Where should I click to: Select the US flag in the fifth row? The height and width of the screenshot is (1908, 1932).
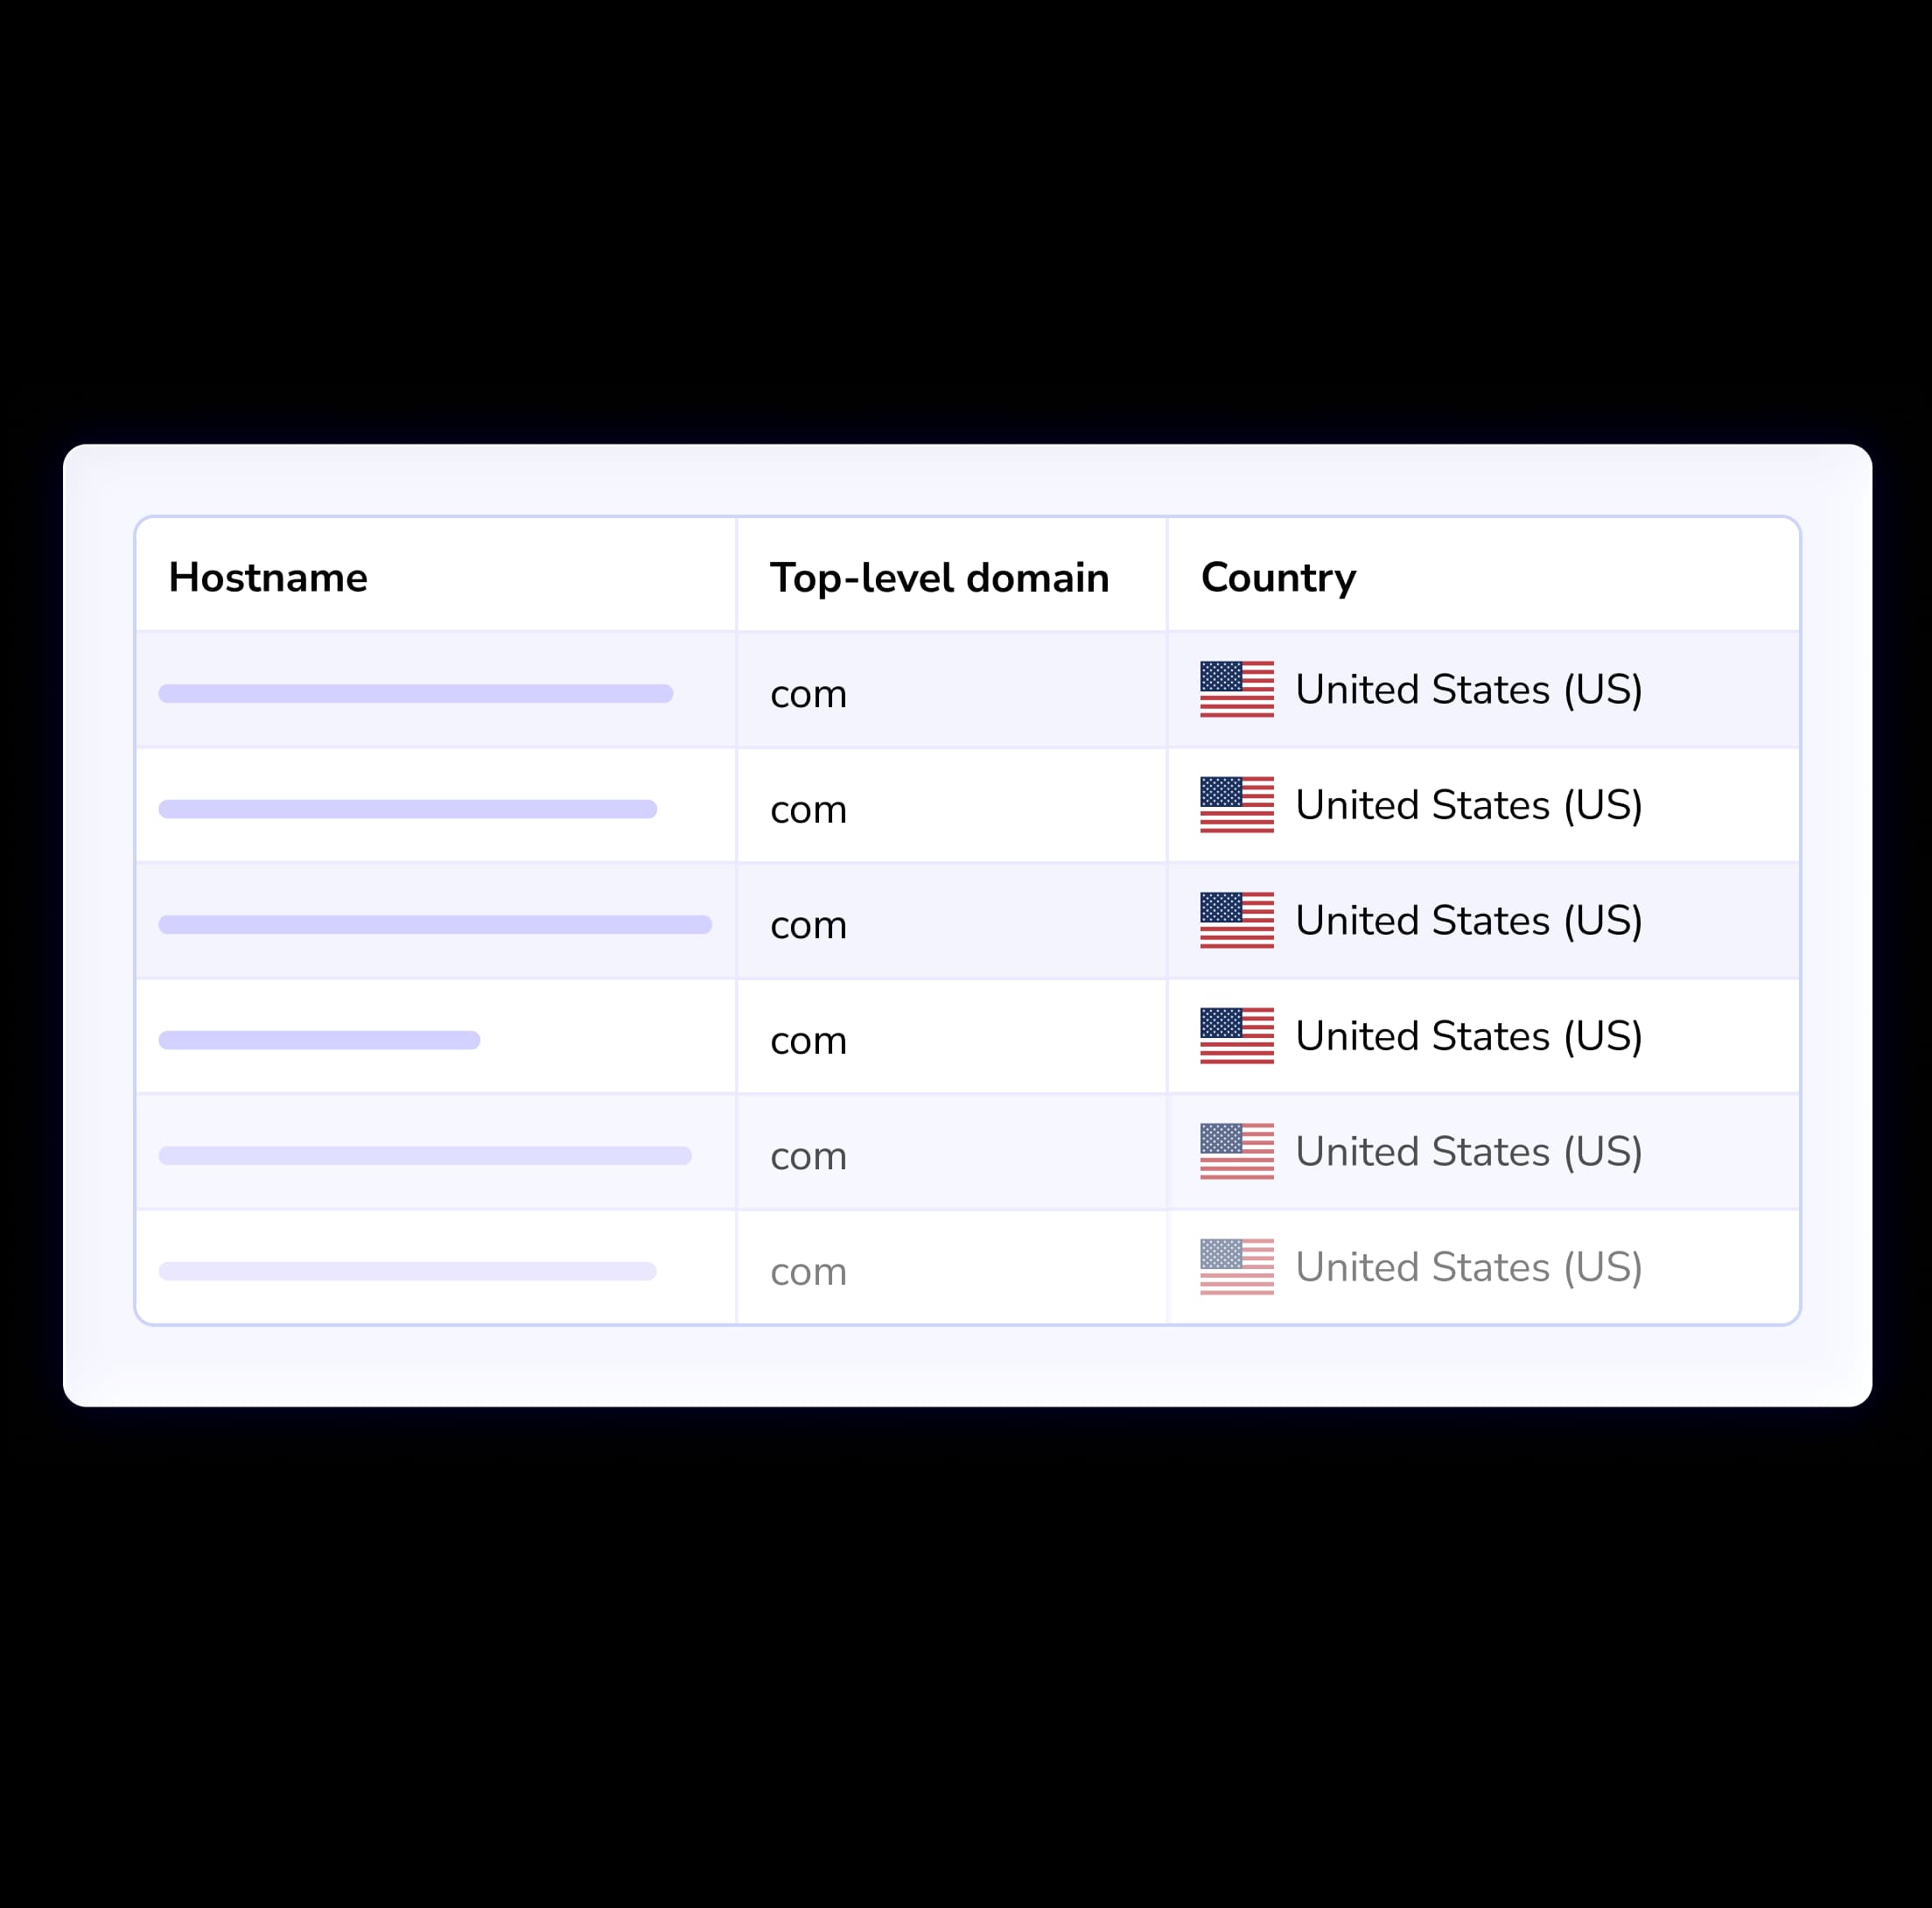[x=1235, y=1152]
